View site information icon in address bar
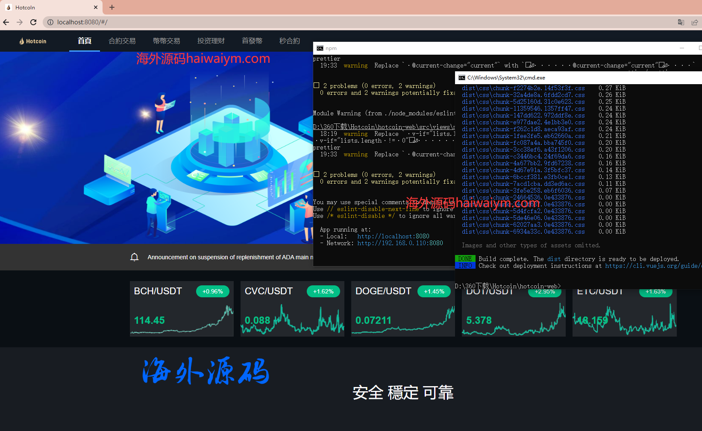This screenshot has width=702, height=431. pyautogui.click(x=50, y=22)
